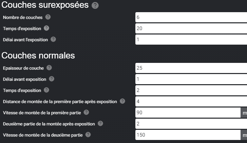This screenshot has width=247, height=143.
Task: Click help icon for normal layers Temps d'exposition
Action: click(x=46, y=90)
